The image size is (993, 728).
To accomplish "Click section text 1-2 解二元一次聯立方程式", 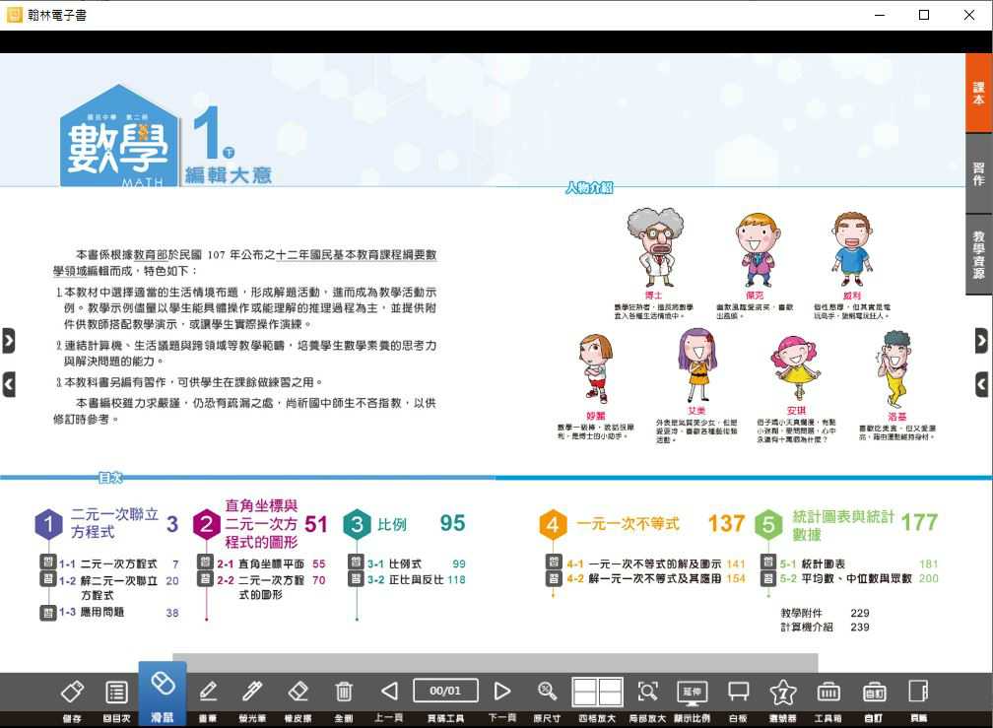I will [x=119, y=587].
